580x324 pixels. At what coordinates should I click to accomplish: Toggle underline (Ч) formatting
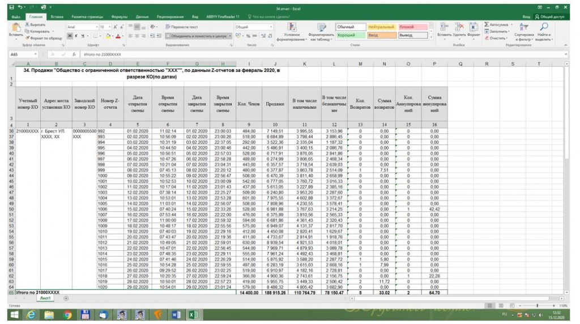click(x=83, y=36)
